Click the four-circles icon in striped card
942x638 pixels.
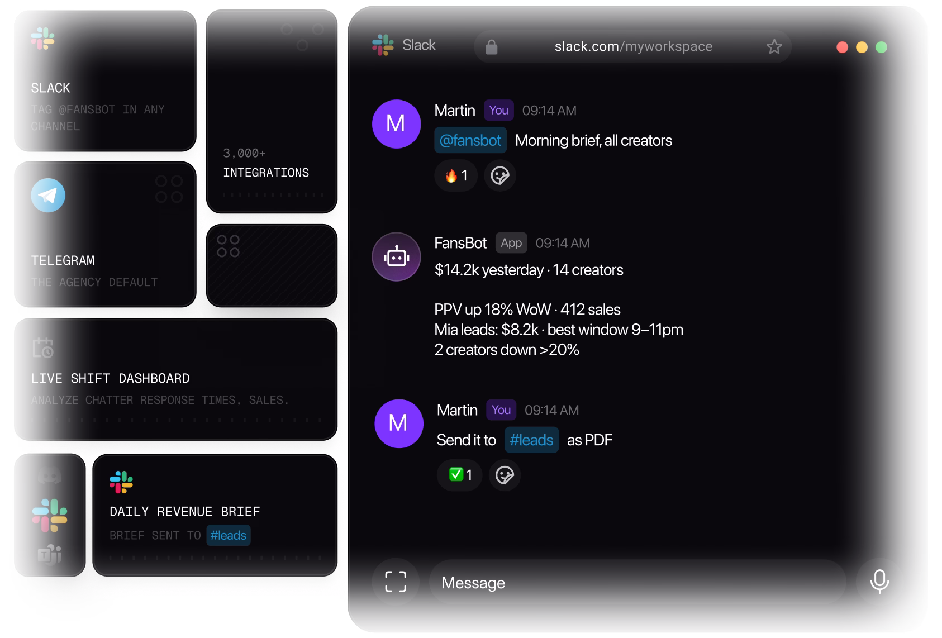point(228,246)
